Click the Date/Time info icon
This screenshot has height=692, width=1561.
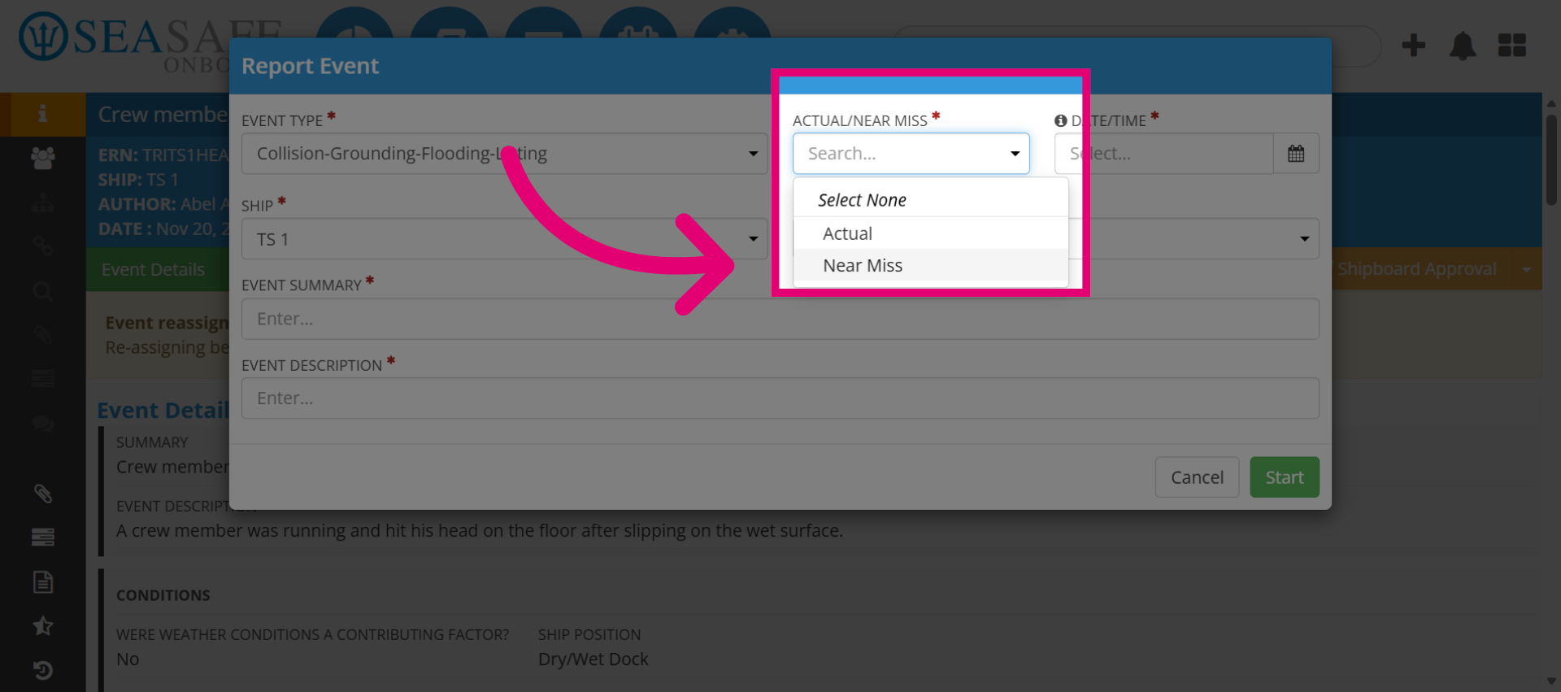click(x=1060, y=120)
